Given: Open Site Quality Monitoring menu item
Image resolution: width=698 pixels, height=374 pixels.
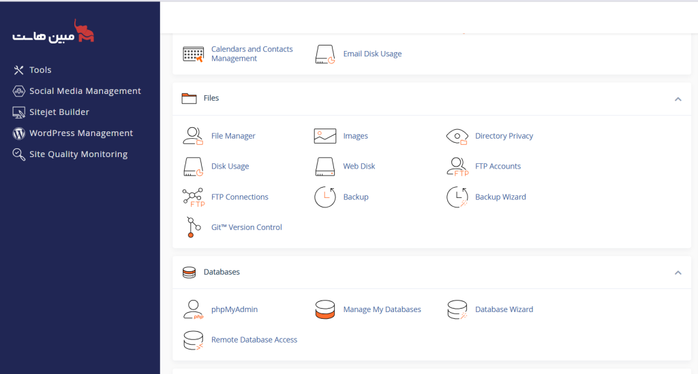Looking at the screenshot, I should [78, 154].
